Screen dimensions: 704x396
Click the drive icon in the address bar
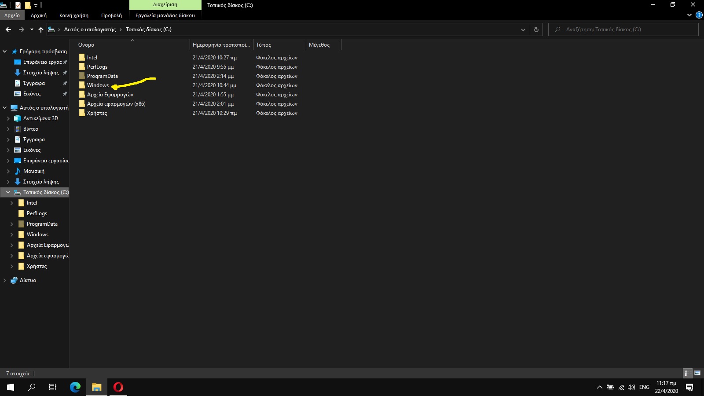(x=51, y=29)
